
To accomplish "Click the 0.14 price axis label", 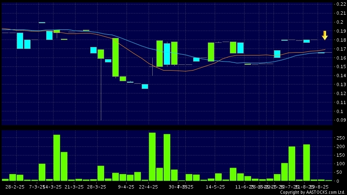I will [x=341, y=75].
